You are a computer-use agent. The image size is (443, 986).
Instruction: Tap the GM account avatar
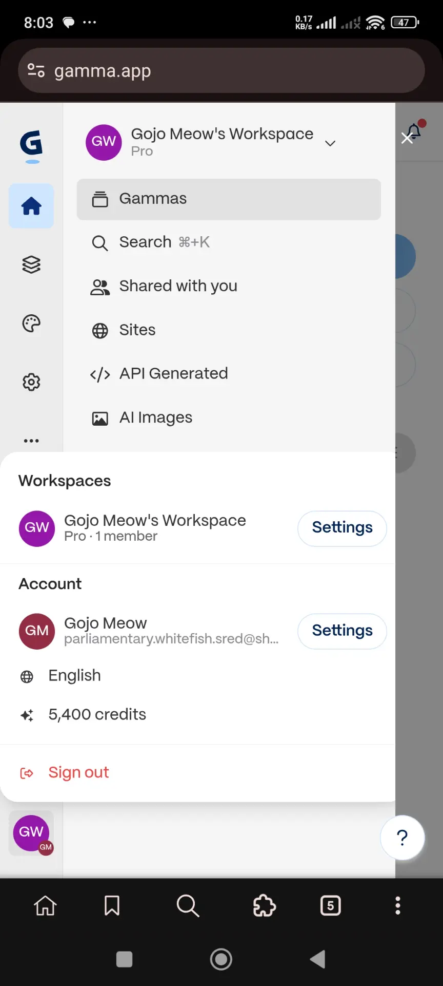37,631
